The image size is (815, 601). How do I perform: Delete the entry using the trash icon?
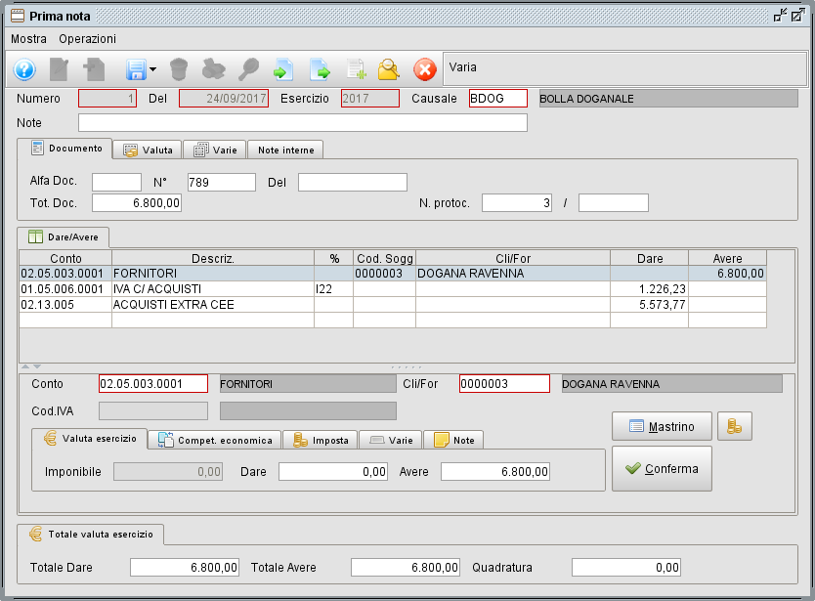coord(177,69)
